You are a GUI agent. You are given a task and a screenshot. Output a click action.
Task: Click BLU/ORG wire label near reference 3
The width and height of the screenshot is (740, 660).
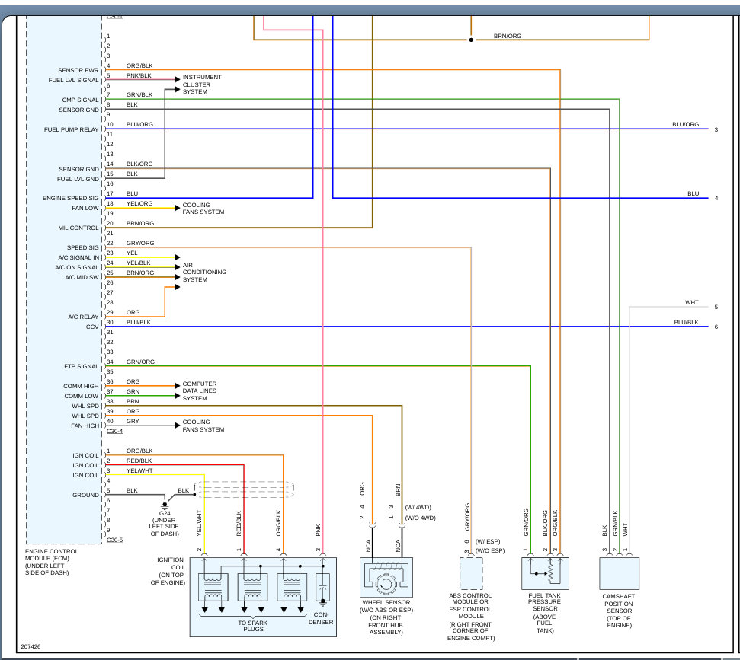point(685,124)
